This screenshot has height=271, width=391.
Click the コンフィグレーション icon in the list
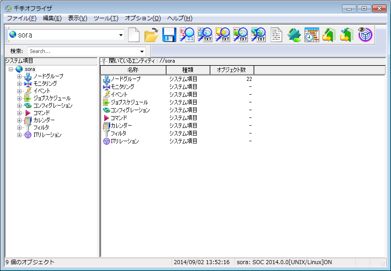pyautogui.click(x=107, y=110)
